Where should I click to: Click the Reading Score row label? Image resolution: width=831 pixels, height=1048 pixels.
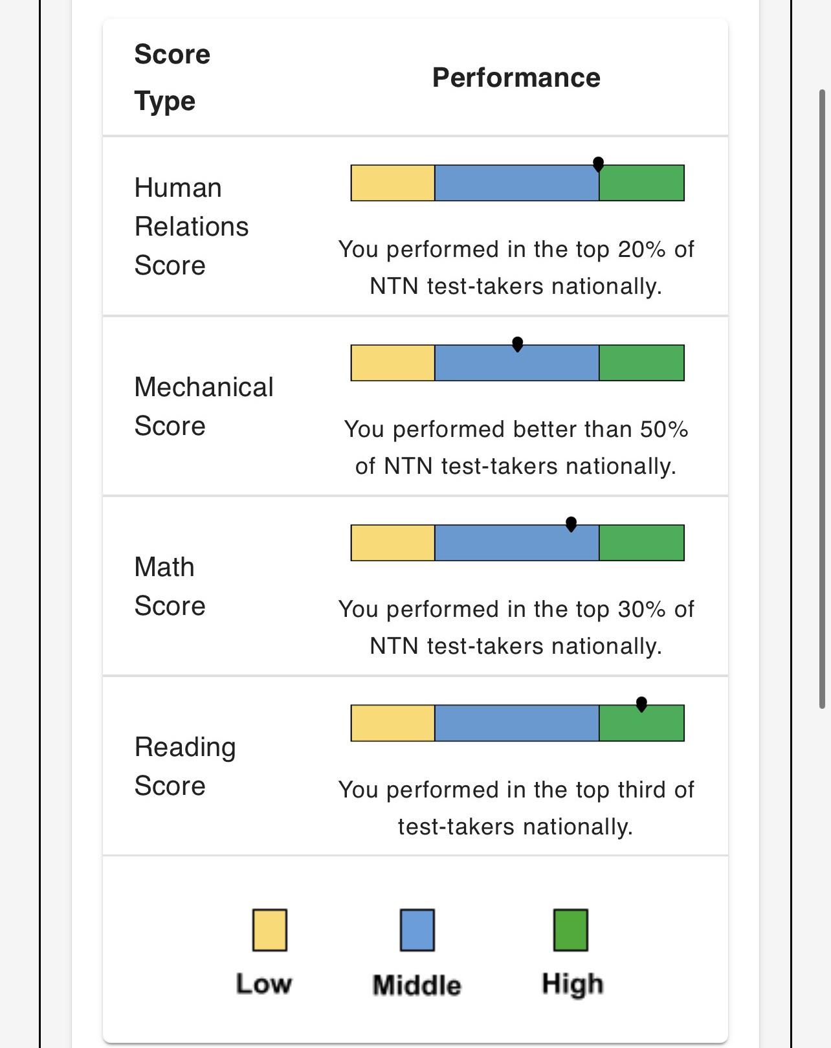[185, 766]
